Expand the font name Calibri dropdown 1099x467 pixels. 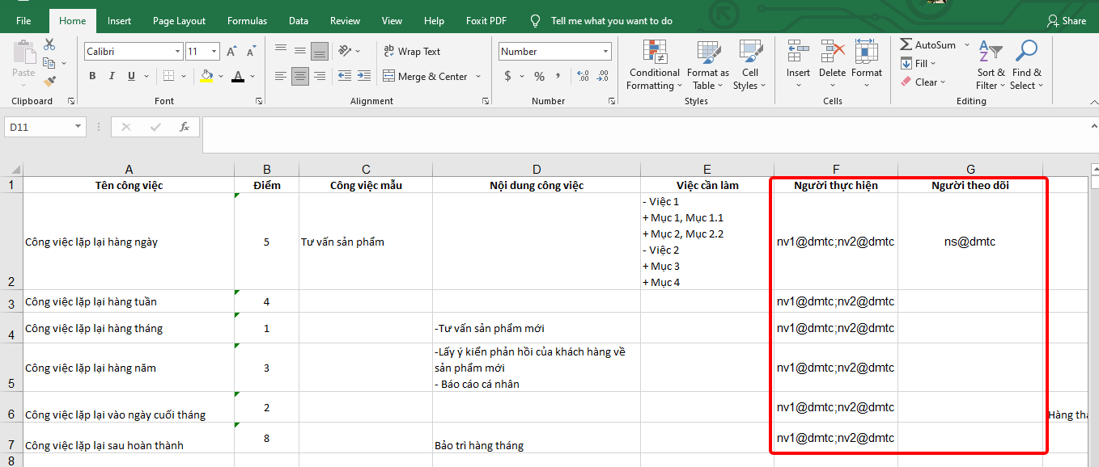click(x=177, y=52)
